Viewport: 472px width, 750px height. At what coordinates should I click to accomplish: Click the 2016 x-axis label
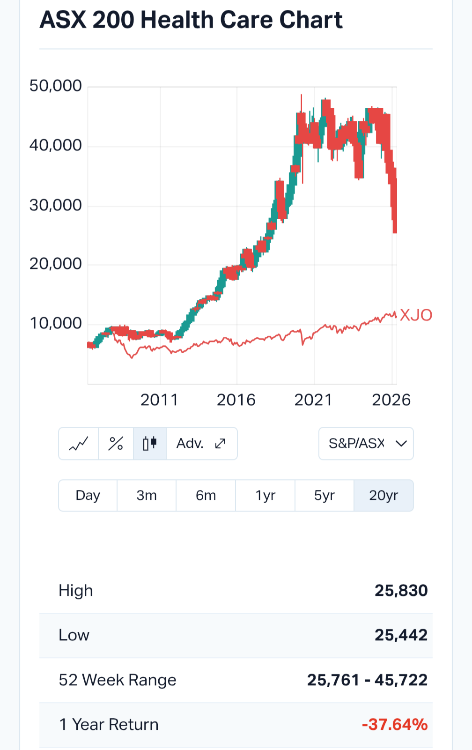point(236,400)
